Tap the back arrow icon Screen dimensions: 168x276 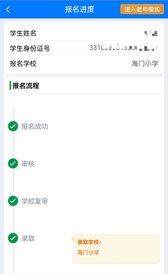click(8, 9)
